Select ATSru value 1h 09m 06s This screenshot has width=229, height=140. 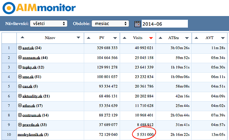(x=180, y=77)
